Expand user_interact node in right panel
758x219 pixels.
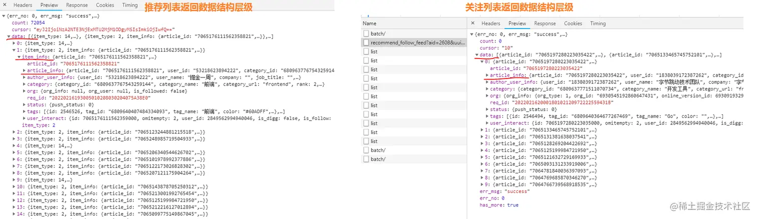[487, 123]
